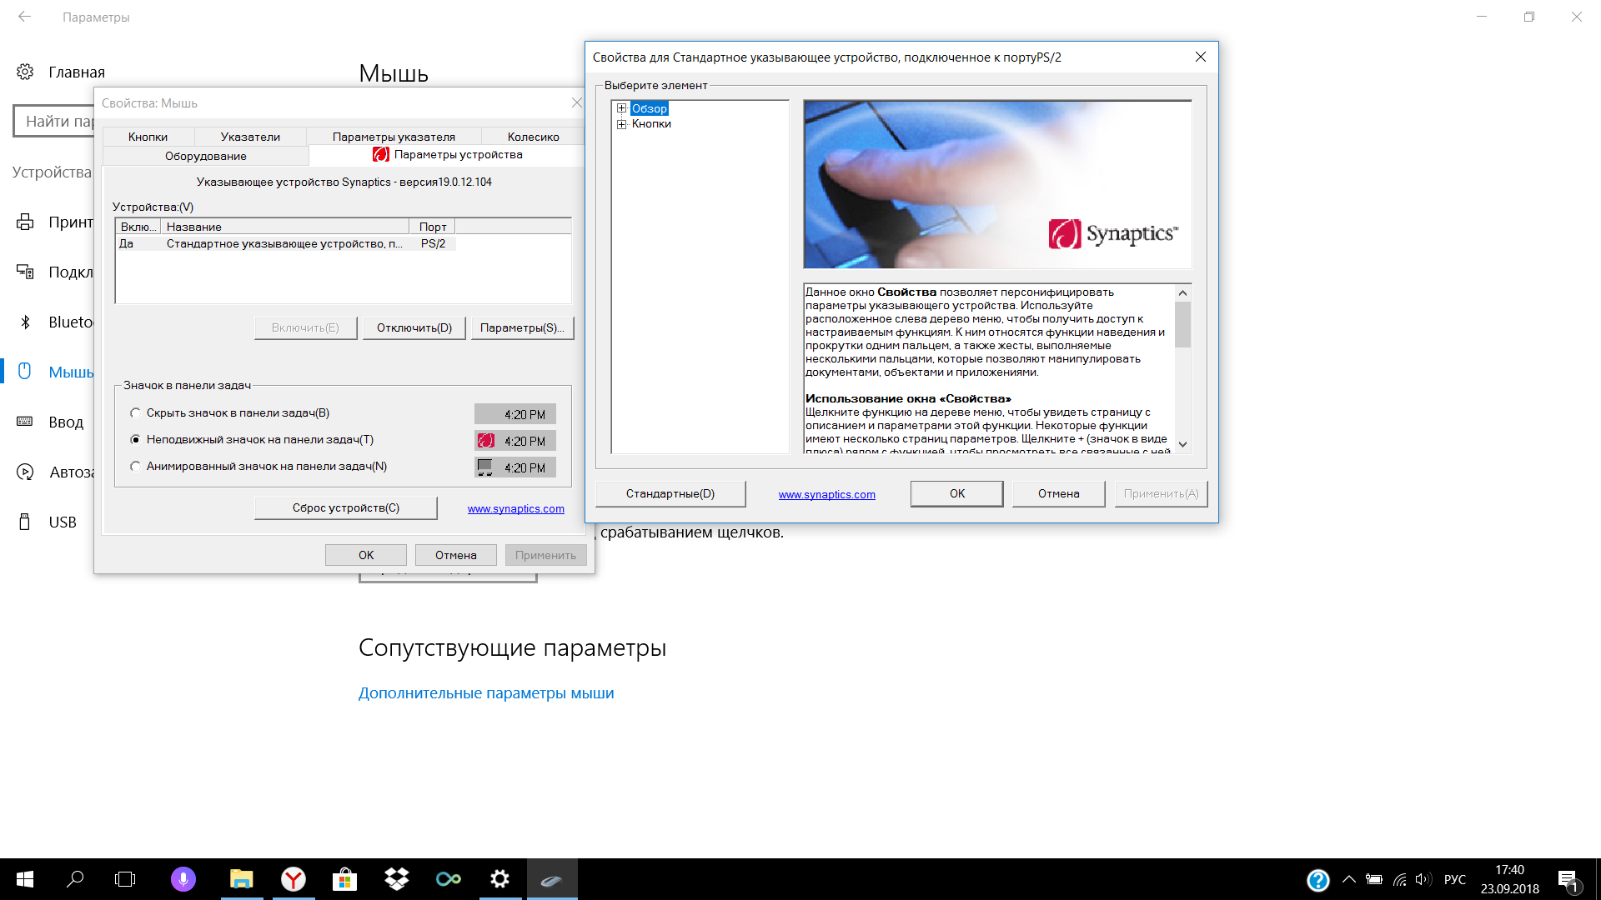The height and width of the screenshot is (900, 1601).
Task: Select the hide tray icon option
Action: tap(135, 413)
